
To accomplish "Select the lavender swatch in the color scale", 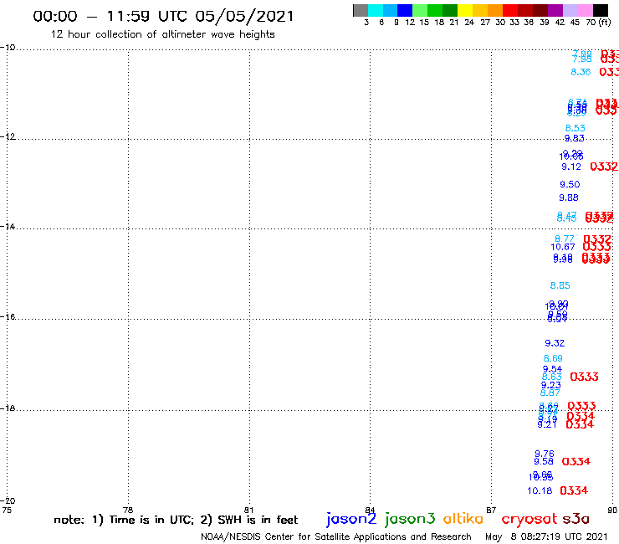I will pyautogui.click(x=570, y=10).
